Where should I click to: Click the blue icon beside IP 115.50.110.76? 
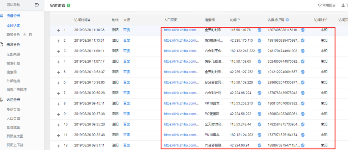[259, 30]
